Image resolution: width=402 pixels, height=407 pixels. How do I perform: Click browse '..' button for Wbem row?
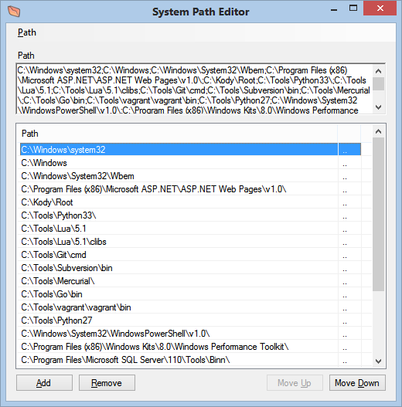(x=349, y=176)
